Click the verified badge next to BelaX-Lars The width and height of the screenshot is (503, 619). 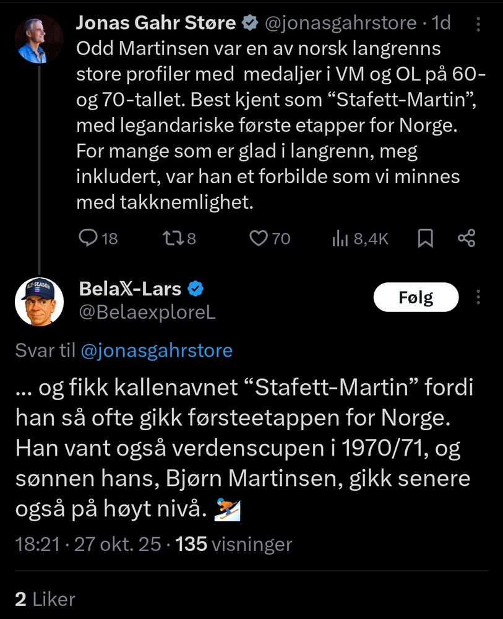tap(196, 288)
